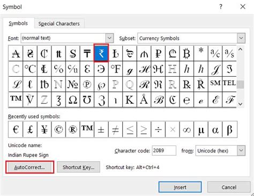Expand the Unicode (hex) from dropdown
This screenshot has height=196, width=254.
tap(241, 150)
